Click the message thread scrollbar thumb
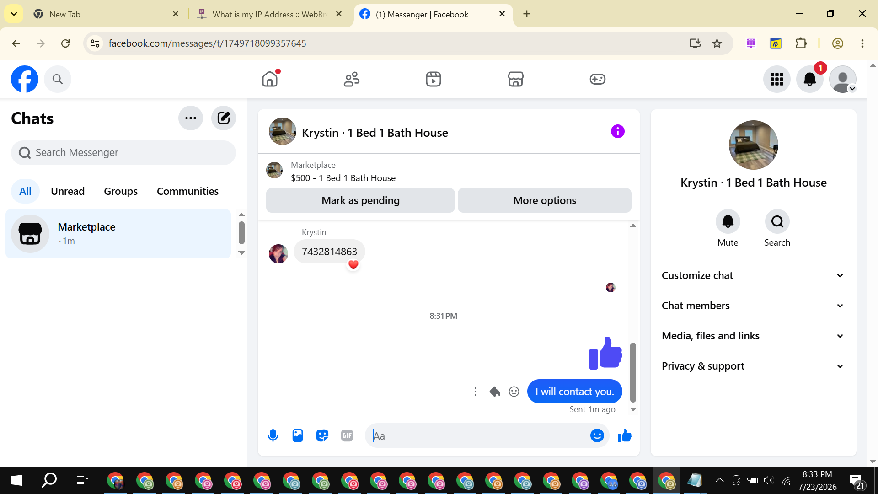The image size is (878, 494). point(633,372)
